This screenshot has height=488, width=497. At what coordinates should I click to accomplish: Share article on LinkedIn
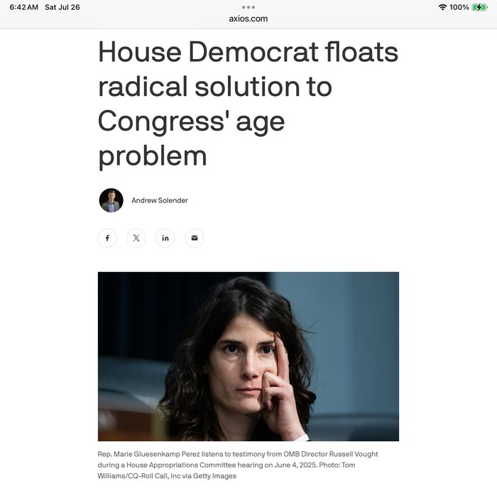coord(165,238)
